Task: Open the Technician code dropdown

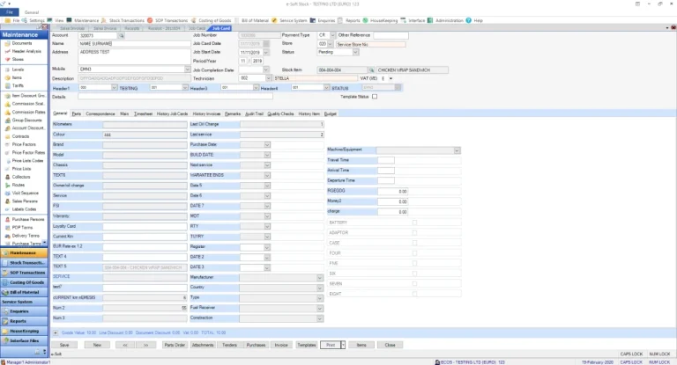Action: 269,78
